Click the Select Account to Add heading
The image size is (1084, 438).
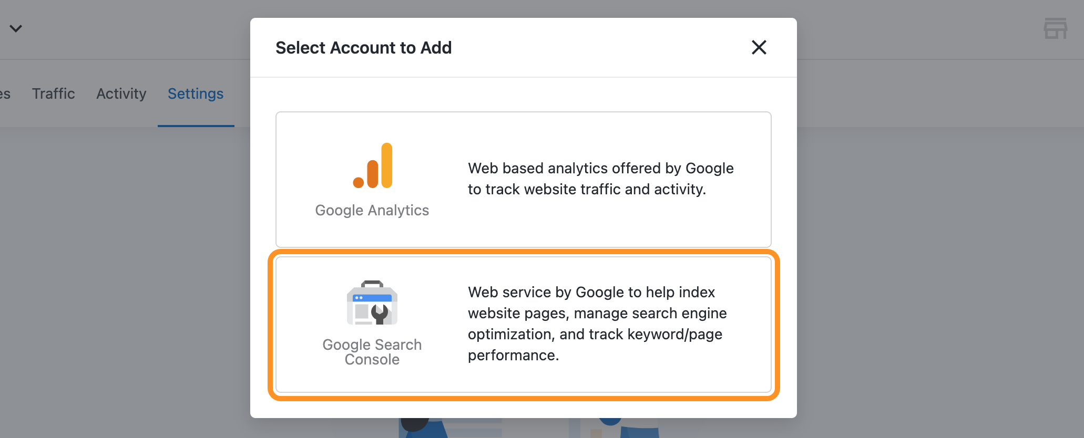[x=363, y=48]
